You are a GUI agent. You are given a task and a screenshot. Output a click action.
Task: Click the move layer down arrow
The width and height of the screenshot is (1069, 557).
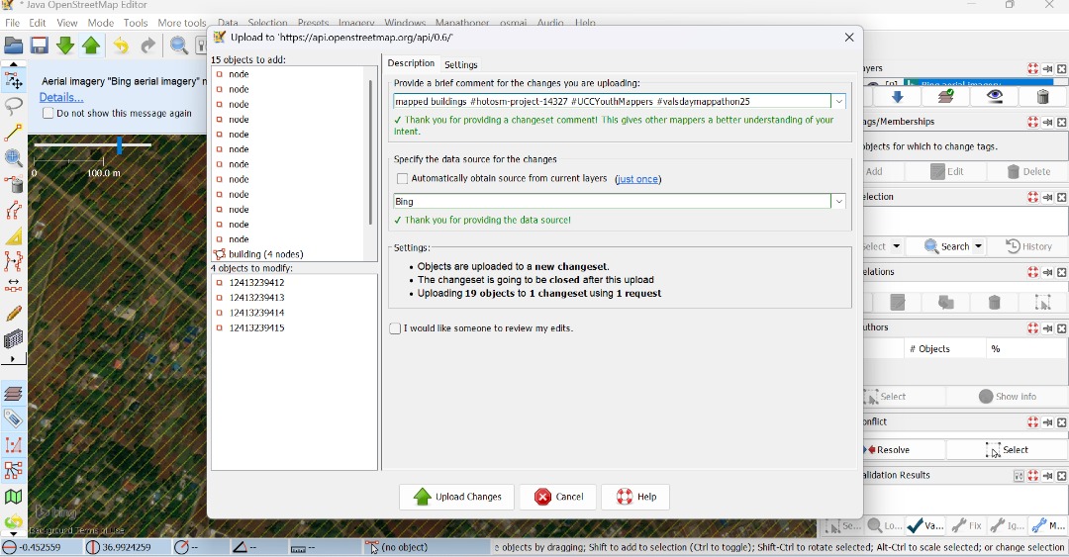click(897, 97)
